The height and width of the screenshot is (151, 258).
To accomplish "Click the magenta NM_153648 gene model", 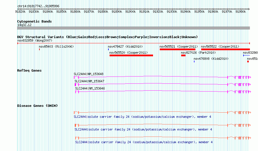I will tap(162, 77).
